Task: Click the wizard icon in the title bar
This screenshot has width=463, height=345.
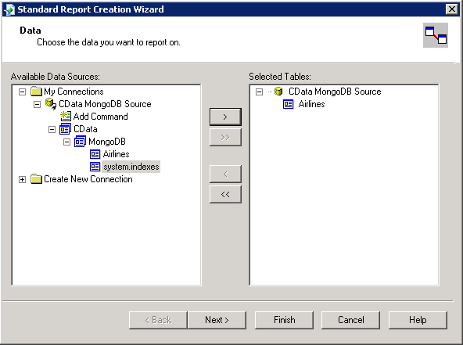Action: point(9,9)
